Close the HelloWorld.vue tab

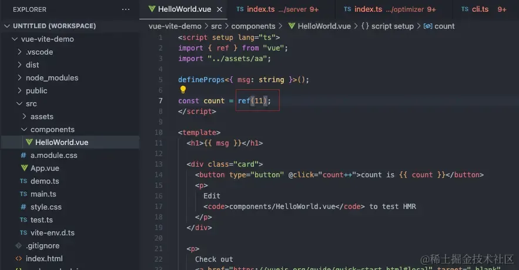(x=219, y=9)
